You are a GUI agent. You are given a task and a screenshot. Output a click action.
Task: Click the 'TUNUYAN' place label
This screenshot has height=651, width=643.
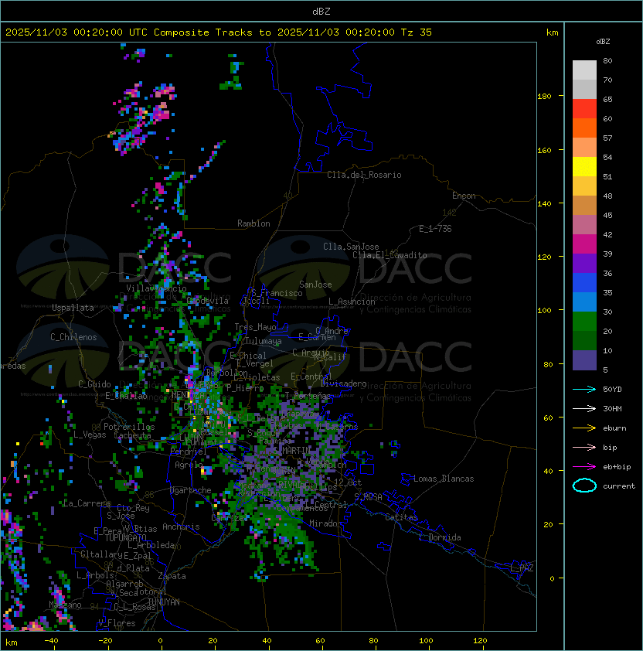click(164, 602)
